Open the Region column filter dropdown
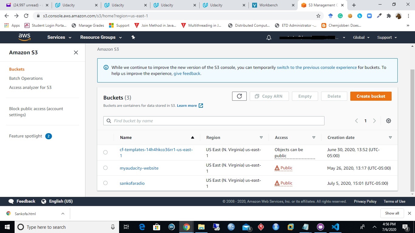Viewport: 415px width, 233px height. [x=261, y=137]
